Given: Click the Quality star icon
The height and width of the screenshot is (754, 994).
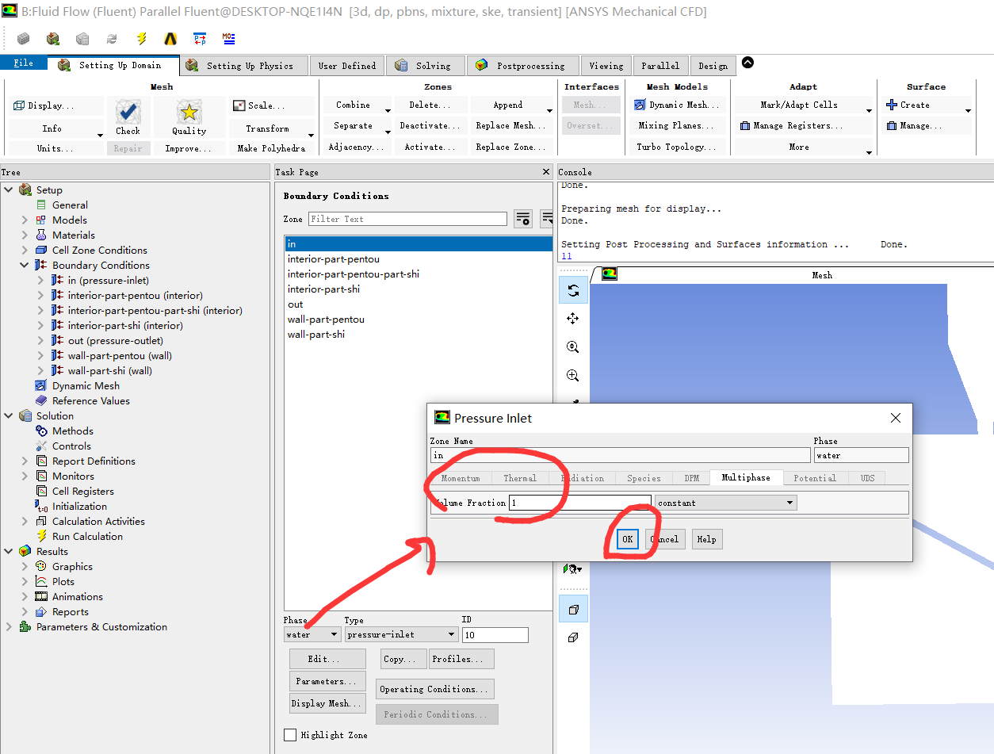Looking at the screenshot, I should (189, 111).
